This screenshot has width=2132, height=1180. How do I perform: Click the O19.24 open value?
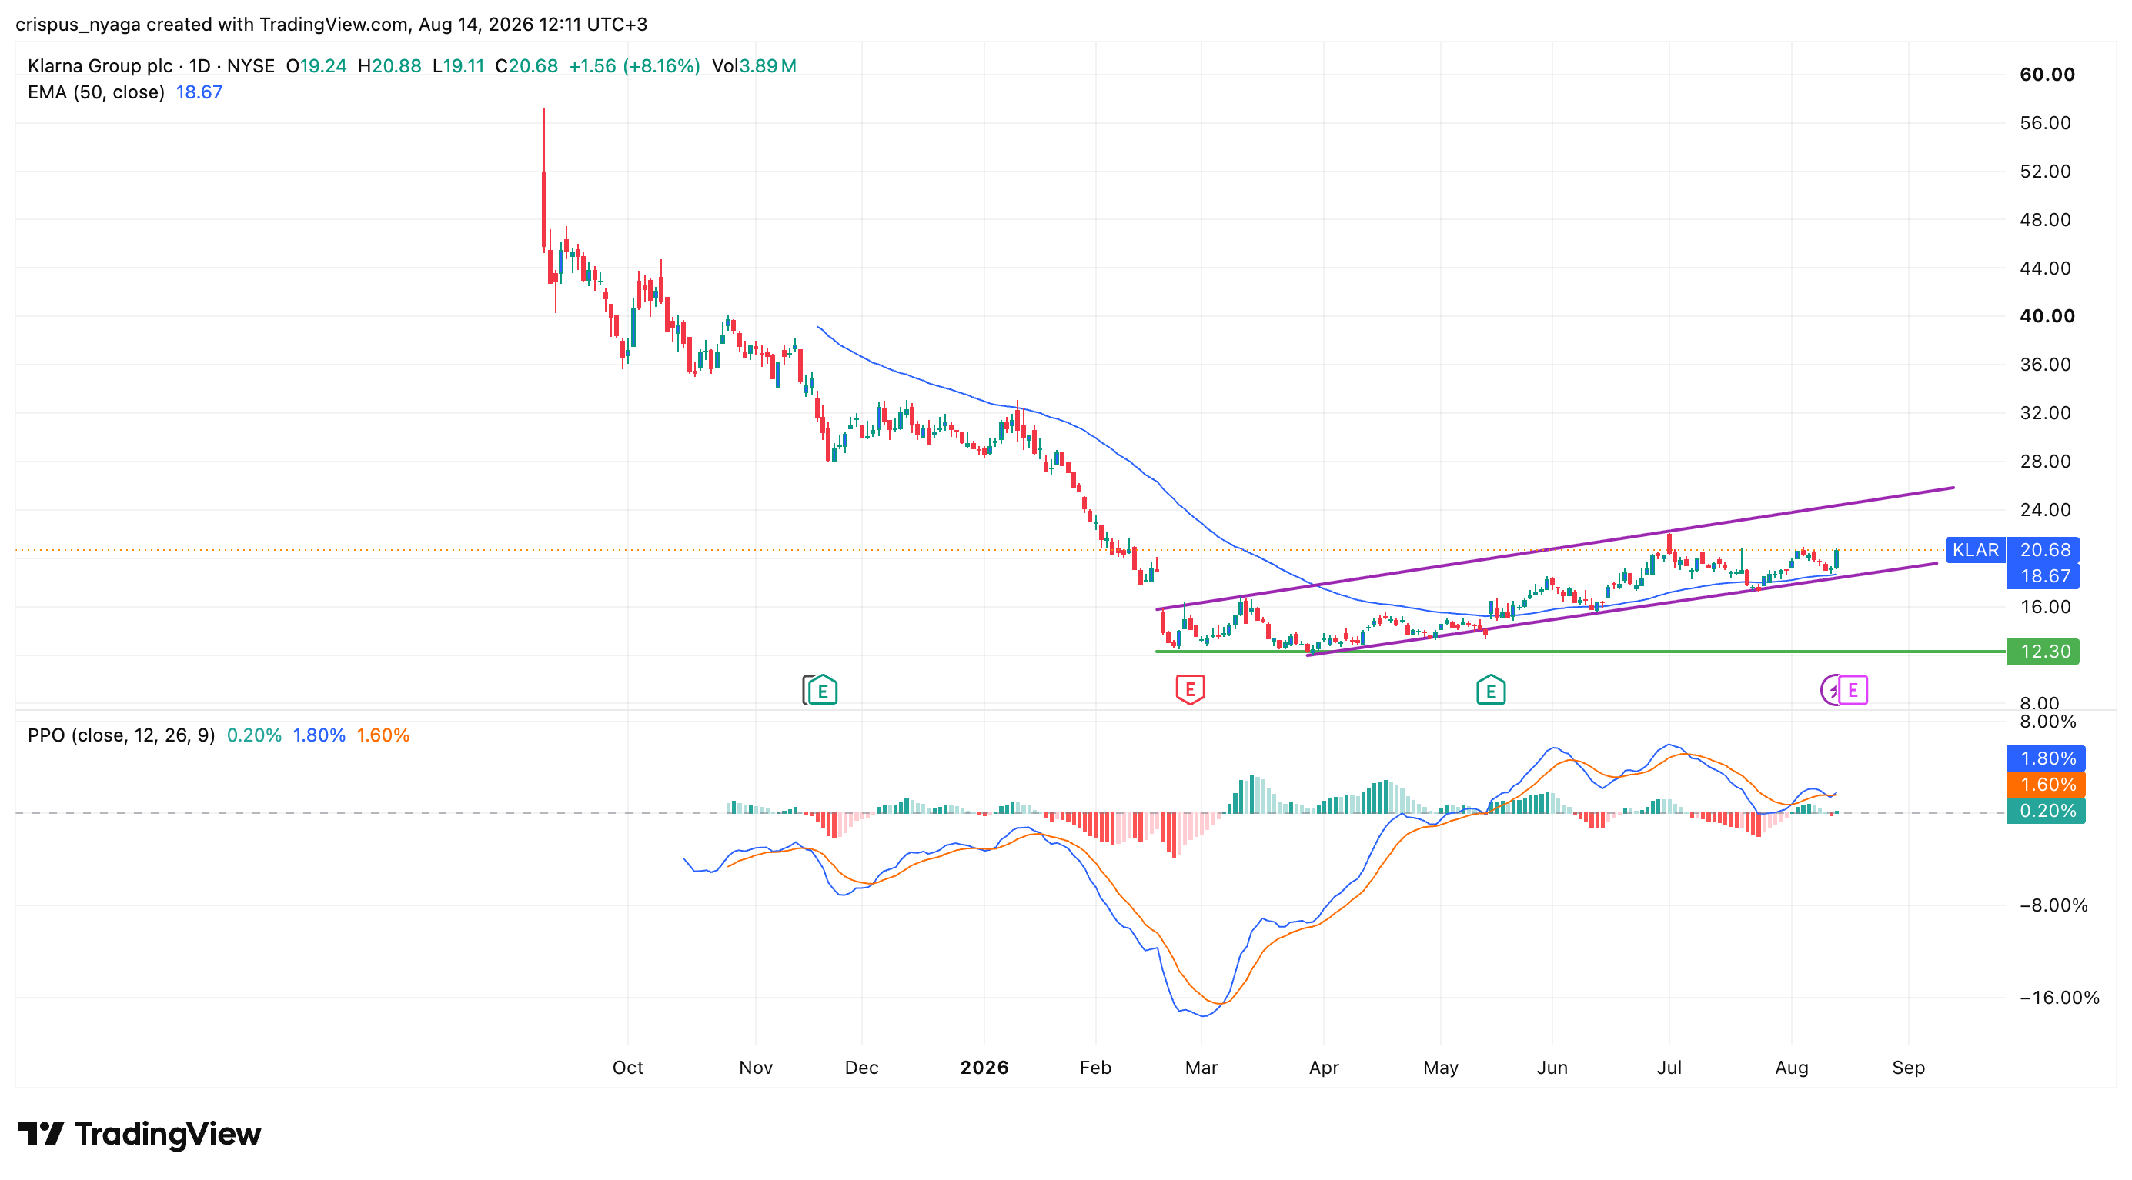(x=316, y=66)
